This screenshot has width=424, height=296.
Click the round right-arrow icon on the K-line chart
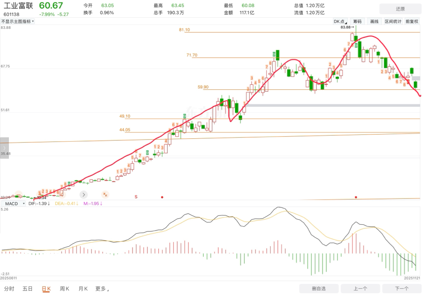coord(84,194)
